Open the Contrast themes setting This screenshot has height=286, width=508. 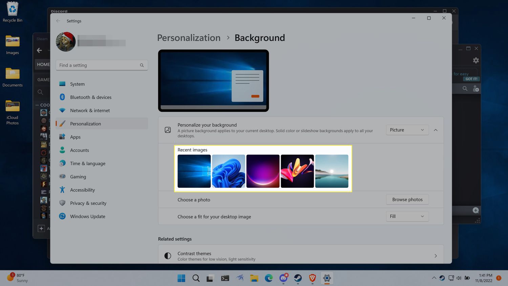click(x=301, y=256)
